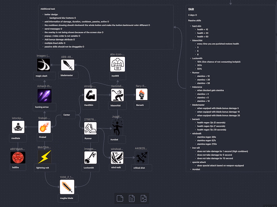Select the Runner text card
Screen dimensions: 277x207
pos(90,139)
